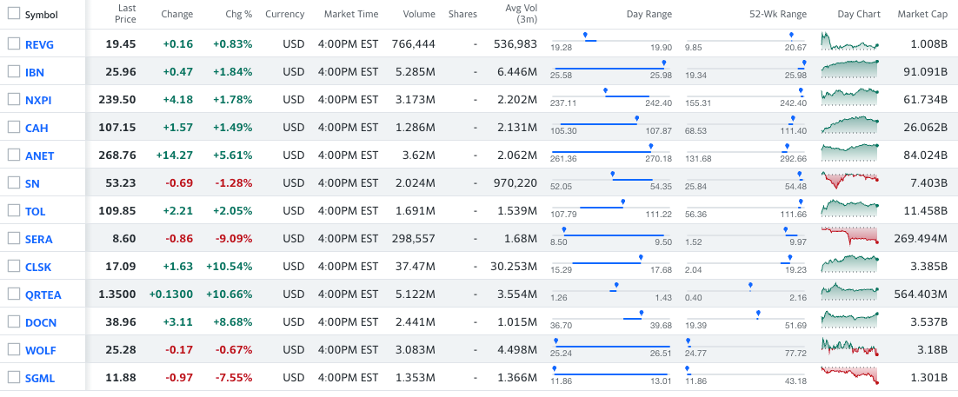Click the CAH market time 4:00PM EST
This screenshot has height=397, width=958.
(x=349, y=128)
